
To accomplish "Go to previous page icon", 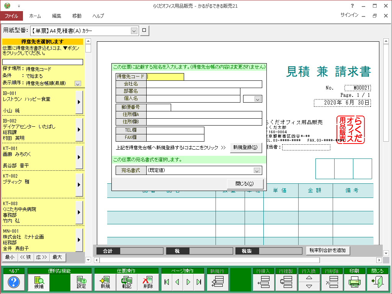I will coord(178,282).
